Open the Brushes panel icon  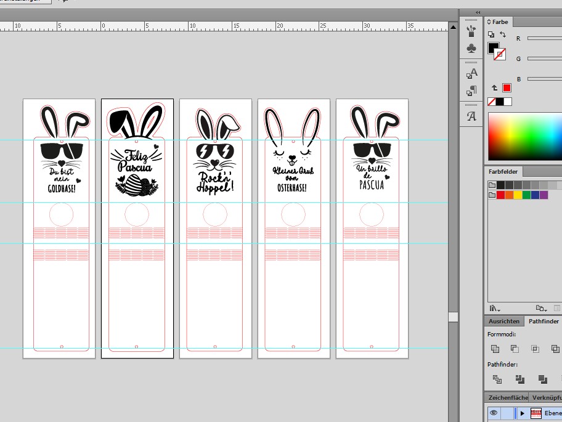(x=471, y=30)
